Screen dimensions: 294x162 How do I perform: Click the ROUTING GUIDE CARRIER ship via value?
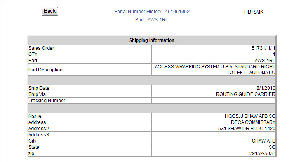(x=245, y=94)
